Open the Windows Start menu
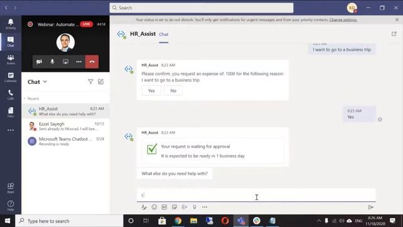This screenshot has width=403, height=227. coord(8,221)
